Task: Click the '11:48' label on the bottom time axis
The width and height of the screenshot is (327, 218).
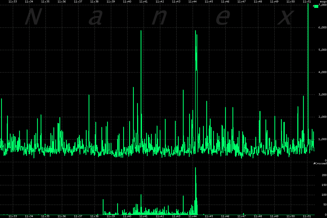Action: [x=258, y=216]
